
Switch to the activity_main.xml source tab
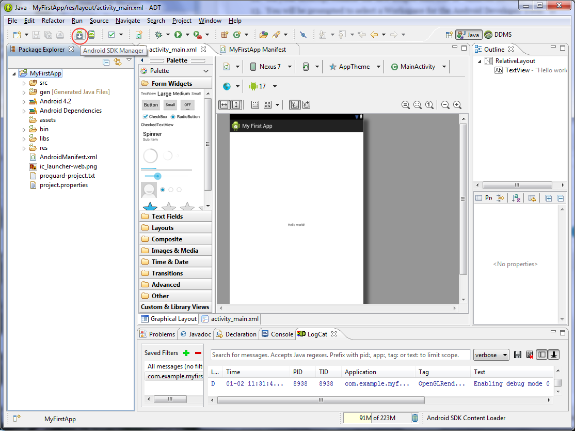(x=230, y=319)
